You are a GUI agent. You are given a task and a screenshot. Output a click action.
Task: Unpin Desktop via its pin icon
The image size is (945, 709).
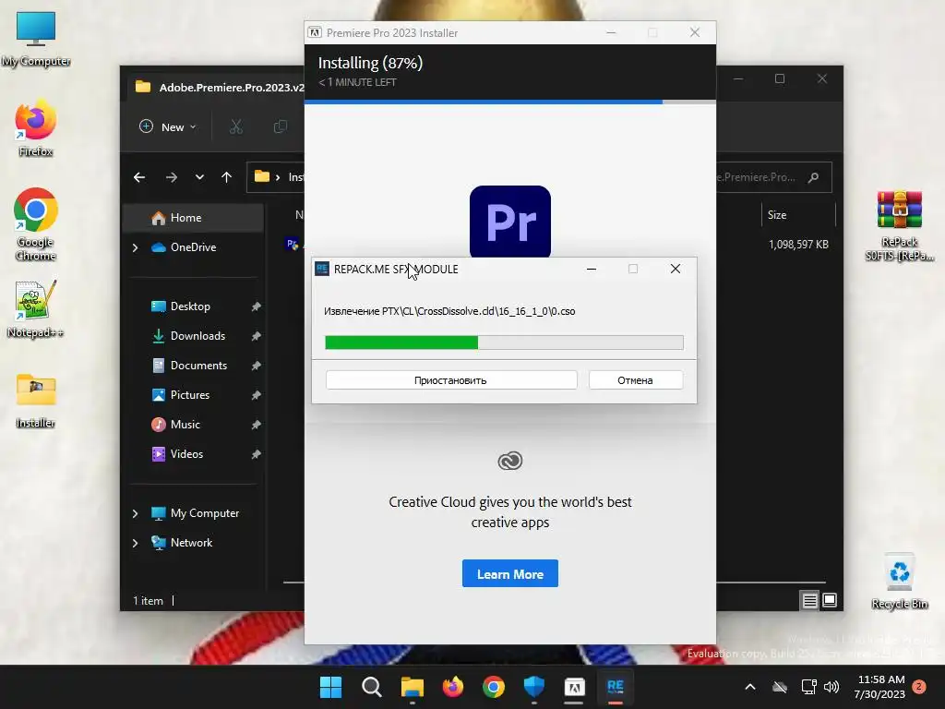[256, 306]
